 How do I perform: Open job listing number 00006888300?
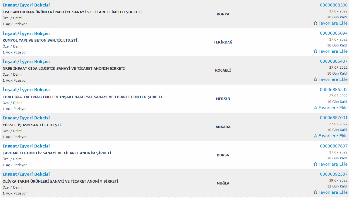pyautogui.click(x=334, y=5)
